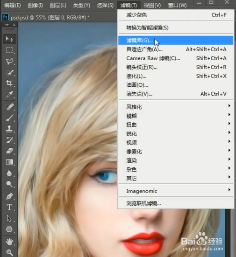Maximize the Photoshop window
Image resolution: width=236 pixels, height=257 pixels.
[x=211, y=2]
